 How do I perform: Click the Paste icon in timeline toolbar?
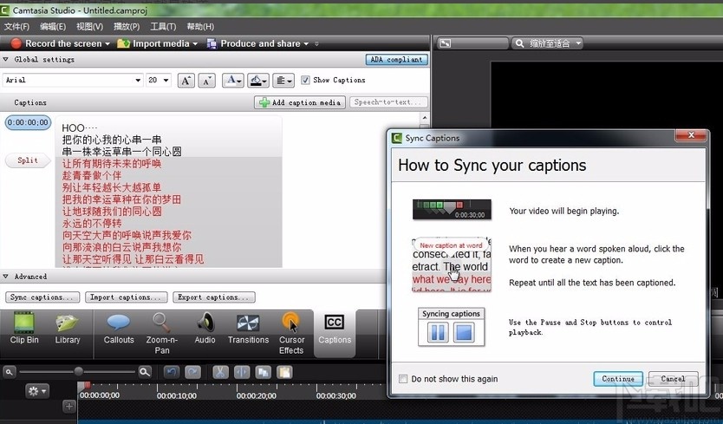coord(284,372)
